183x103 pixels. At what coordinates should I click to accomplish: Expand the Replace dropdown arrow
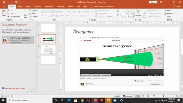click(174, 14)
